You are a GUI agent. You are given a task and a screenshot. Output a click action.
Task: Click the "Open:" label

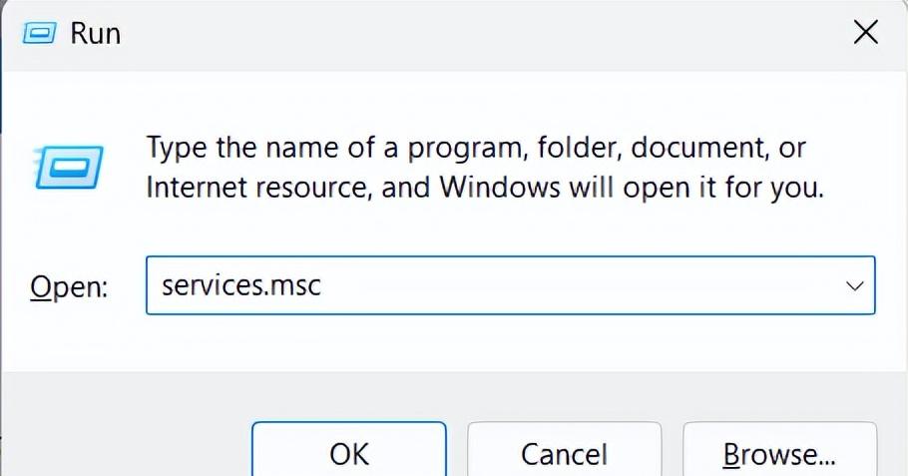[69, 286]
